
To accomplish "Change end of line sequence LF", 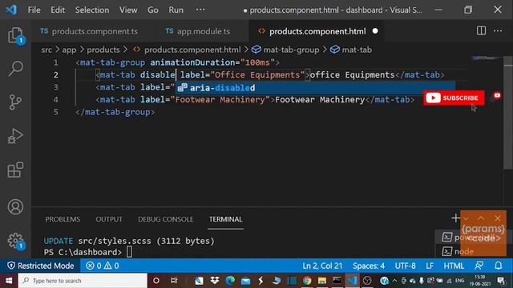I will [x=430, y=266].
